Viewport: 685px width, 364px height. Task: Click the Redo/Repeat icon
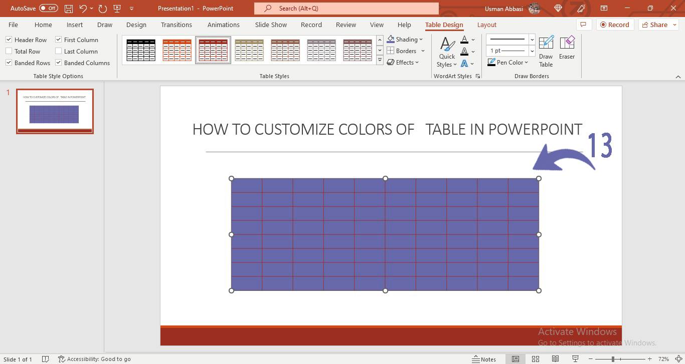click(x=103, y=9)
